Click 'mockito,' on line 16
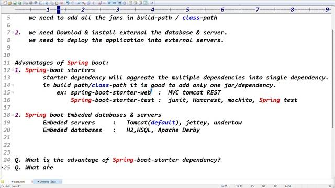The width and height of the screenshot is (335, 188). 241,100
